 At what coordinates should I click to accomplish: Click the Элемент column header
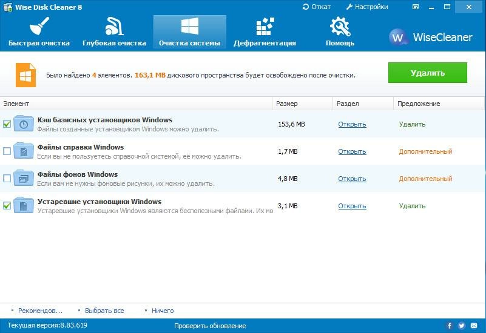pyautogui.click(x=136, y=104)
